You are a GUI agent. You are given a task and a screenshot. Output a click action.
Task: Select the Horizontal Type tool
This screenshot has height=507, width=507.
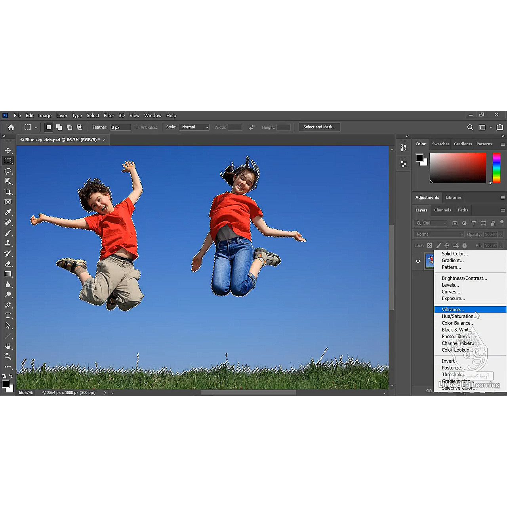8,315
